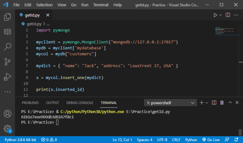Open the Run and Debug view

click(7, 77)
